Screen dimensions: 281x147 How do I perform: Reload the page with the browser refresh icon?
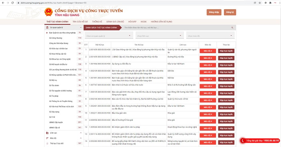click(x=12, y=3)
